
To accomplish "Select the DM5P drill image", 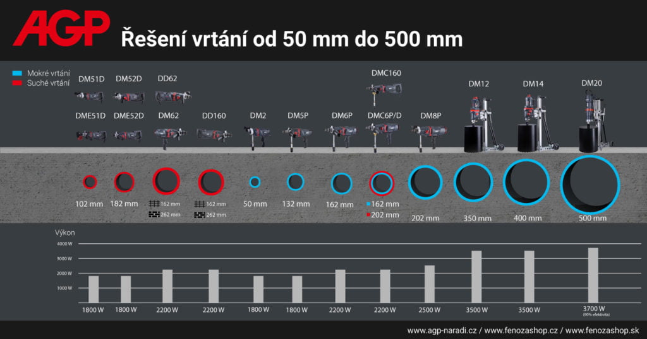I will (x=297, y=137).
